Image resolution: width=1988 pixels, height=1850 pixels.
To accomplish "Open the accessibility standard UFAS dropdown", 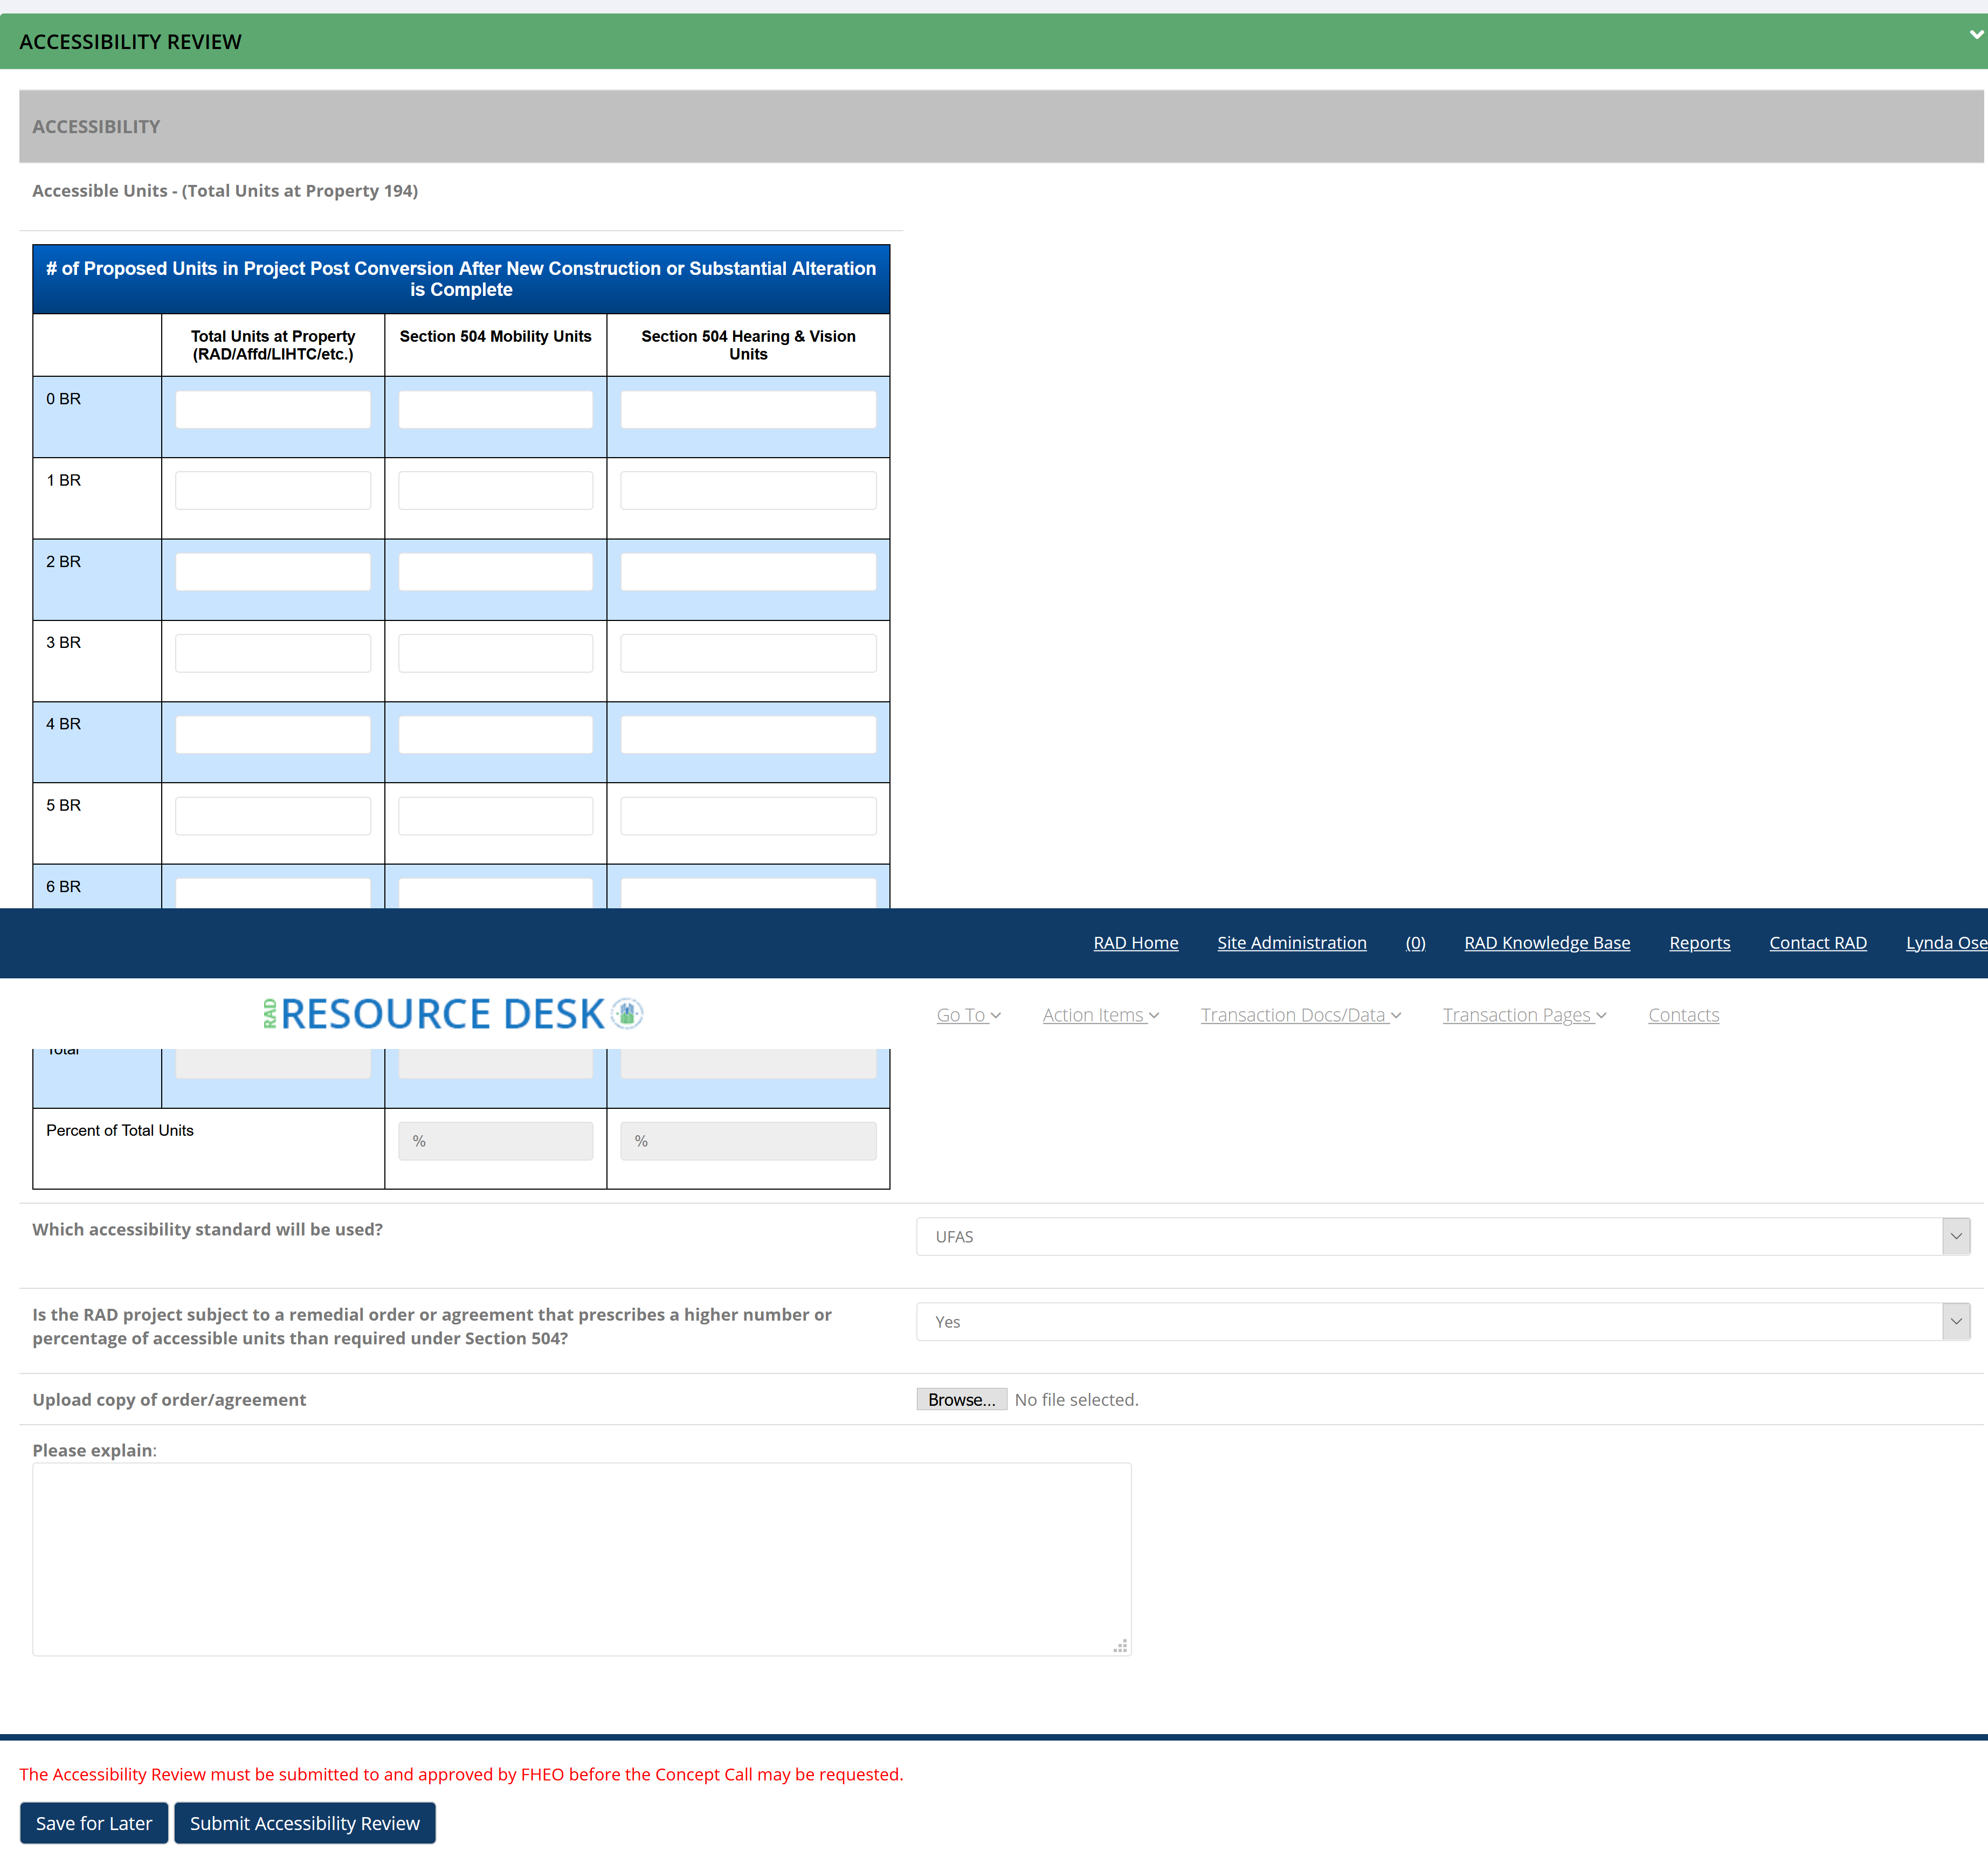I will (x=1442, y=1237).
